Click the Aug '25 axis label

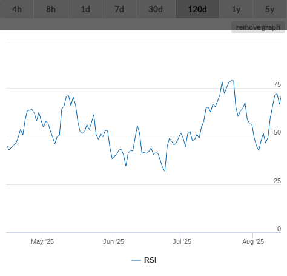[253, 241]
